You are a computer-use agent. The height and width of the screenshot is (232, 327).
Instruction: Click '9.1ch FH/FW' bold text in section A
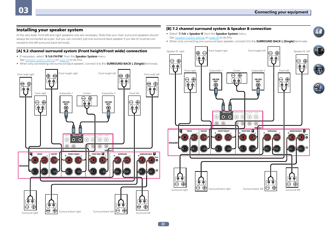pyautogui.click(x=54, y=56)
